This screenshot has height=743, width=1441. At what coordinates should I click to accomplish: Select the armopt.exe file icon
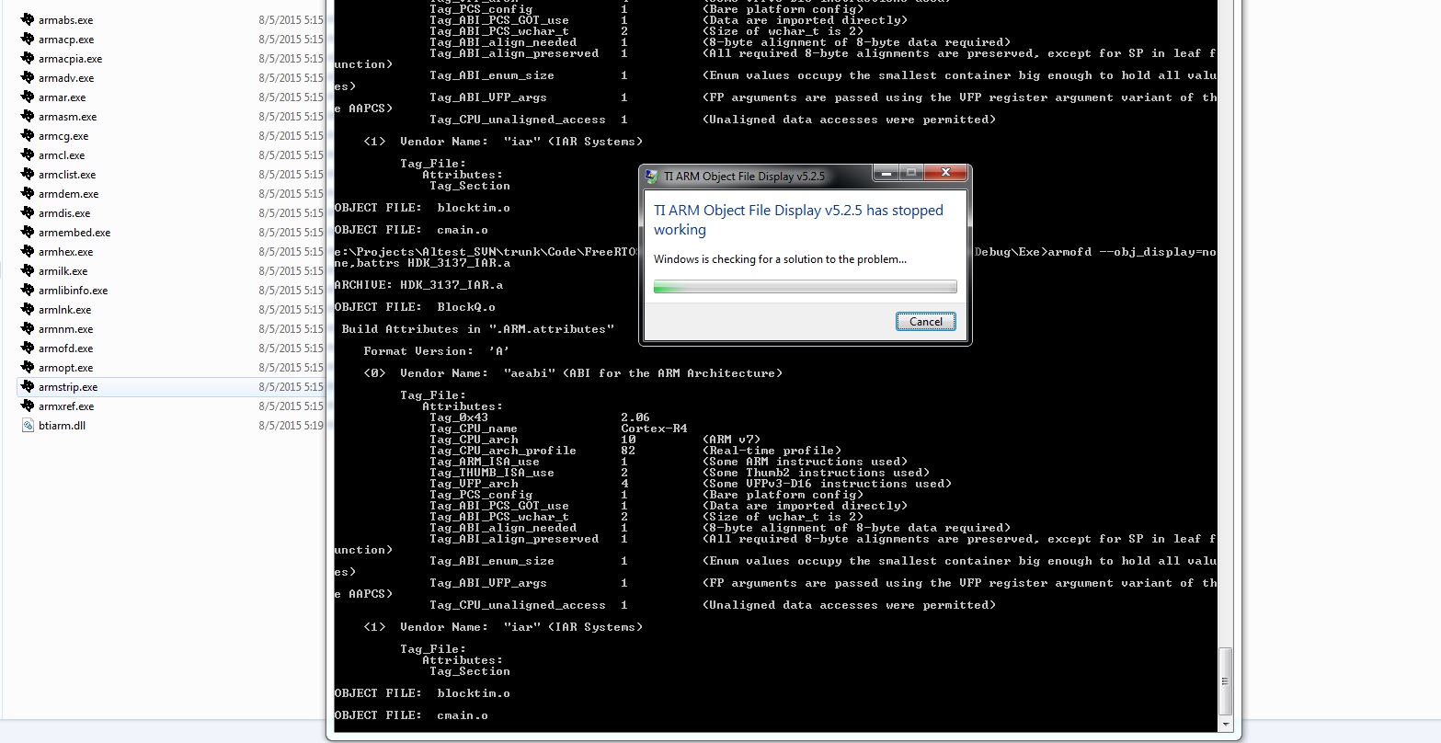(x=29, y=368)
